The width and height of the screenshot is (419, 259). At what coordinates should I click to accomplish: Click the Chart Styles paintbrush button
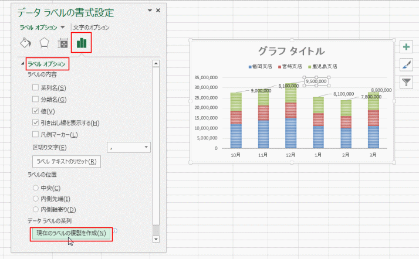point(406,64)
